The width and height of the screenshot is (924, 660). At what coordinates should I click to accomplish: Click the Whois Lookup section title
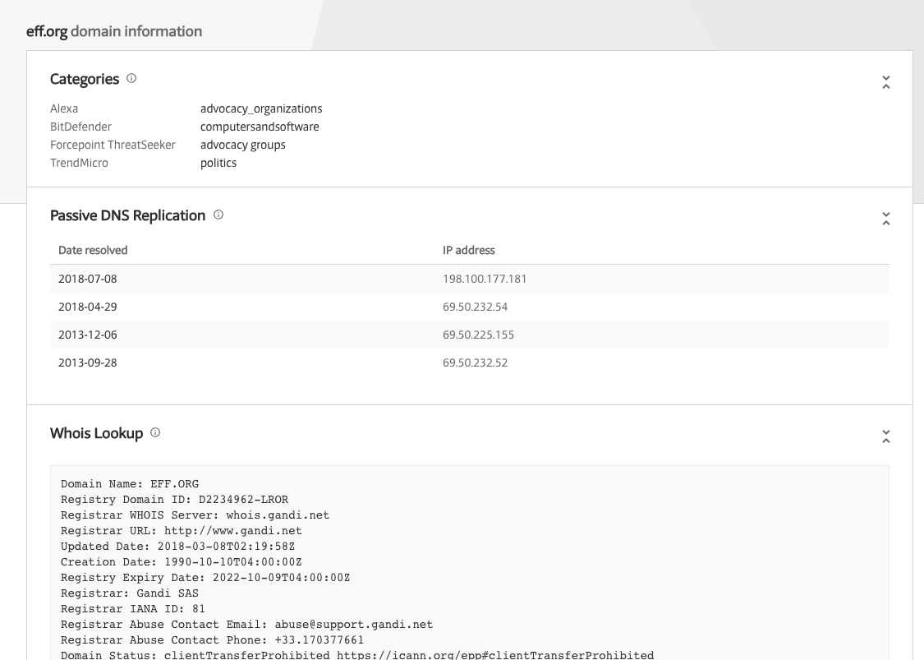[x=97, y=433]
